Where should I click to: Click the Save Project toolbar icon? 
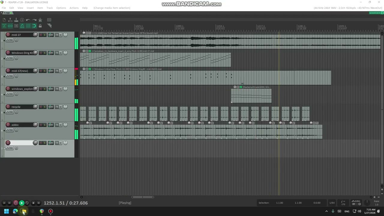click(x=16, y=20)
